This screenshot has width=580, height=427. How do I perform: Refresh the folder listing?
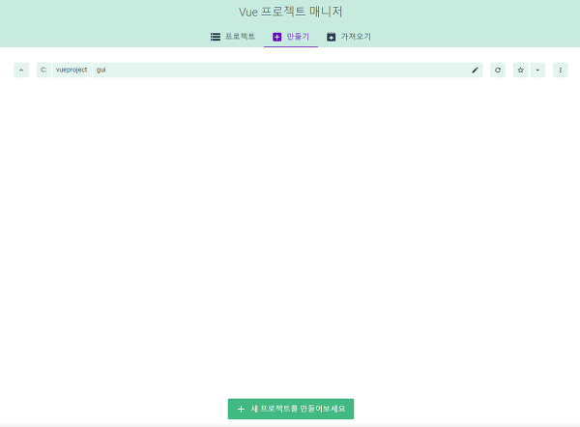[x=498, y=70]
